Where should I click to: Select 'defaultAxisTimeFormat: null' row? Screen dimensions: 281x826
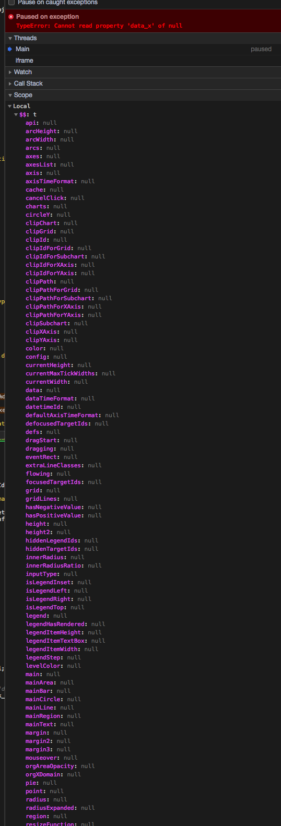72,415
